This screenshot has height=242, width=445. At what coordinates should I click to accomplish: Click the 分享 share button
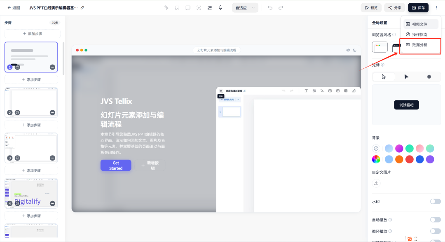tap(395, 8)
